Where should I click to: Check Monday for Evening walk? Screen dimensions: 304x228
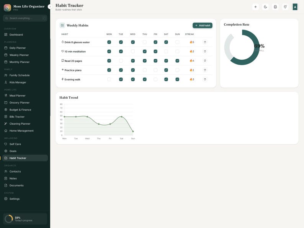pos(109,79)
